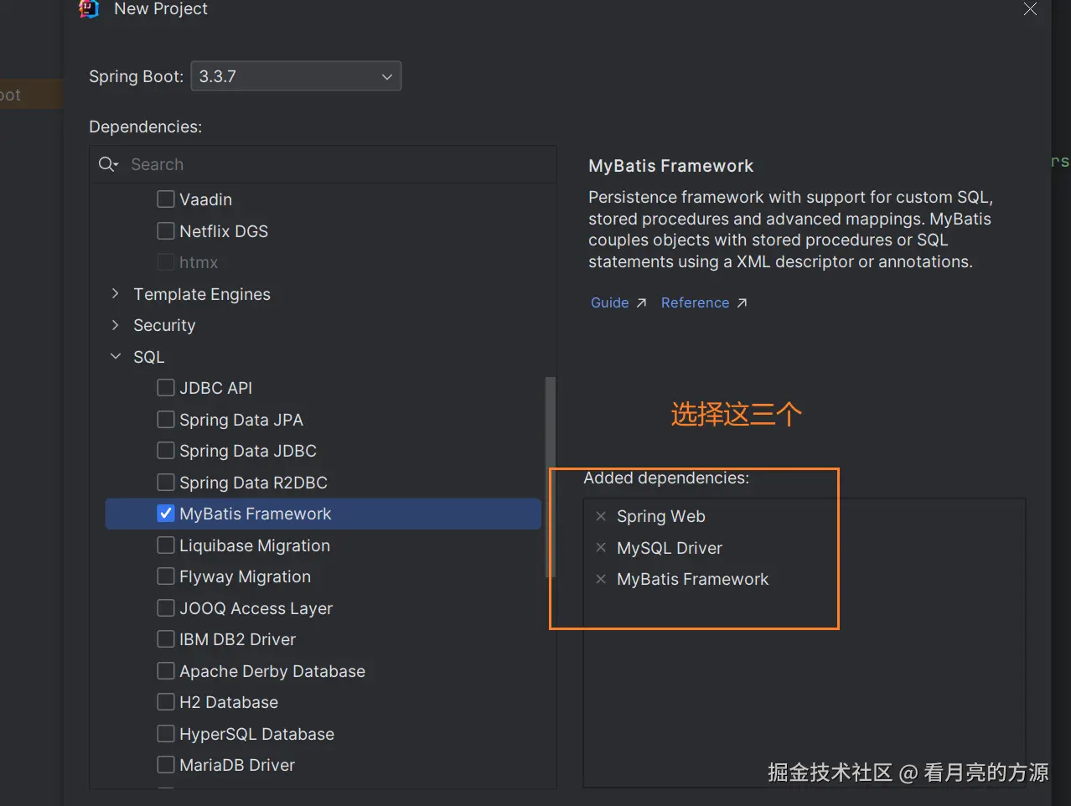Collapse the SQL category
This screenshot has height=806, width=1071.
click(x=116, y=357)
